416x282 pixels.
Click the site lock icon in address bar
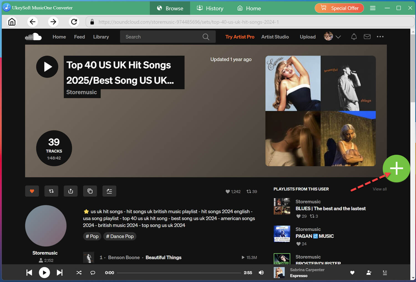pyautogui.click(x=92, y=22)
